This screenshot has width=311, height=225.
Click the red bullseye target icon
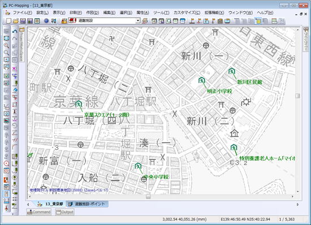(7, 163)
